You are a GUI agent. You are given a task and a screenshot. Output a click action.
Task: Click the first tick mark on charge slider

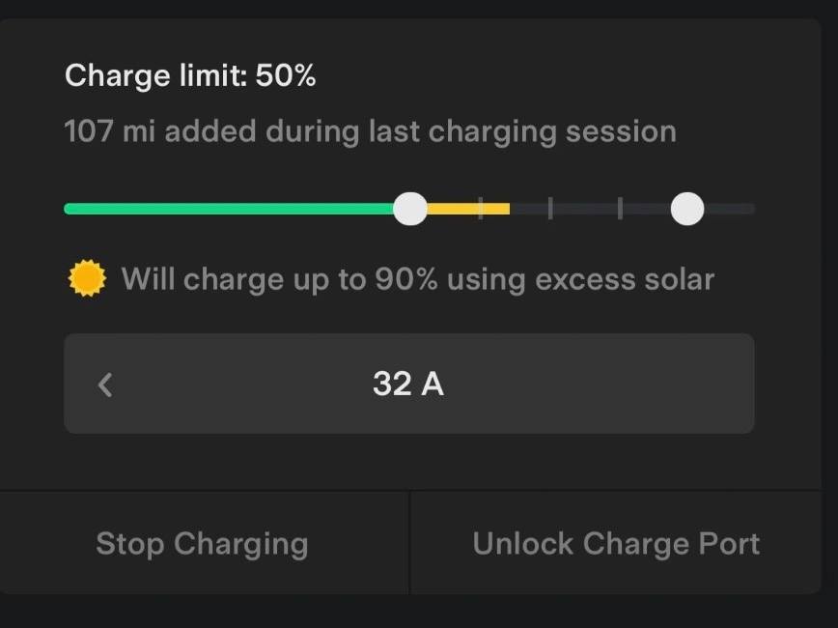point(481,208)
